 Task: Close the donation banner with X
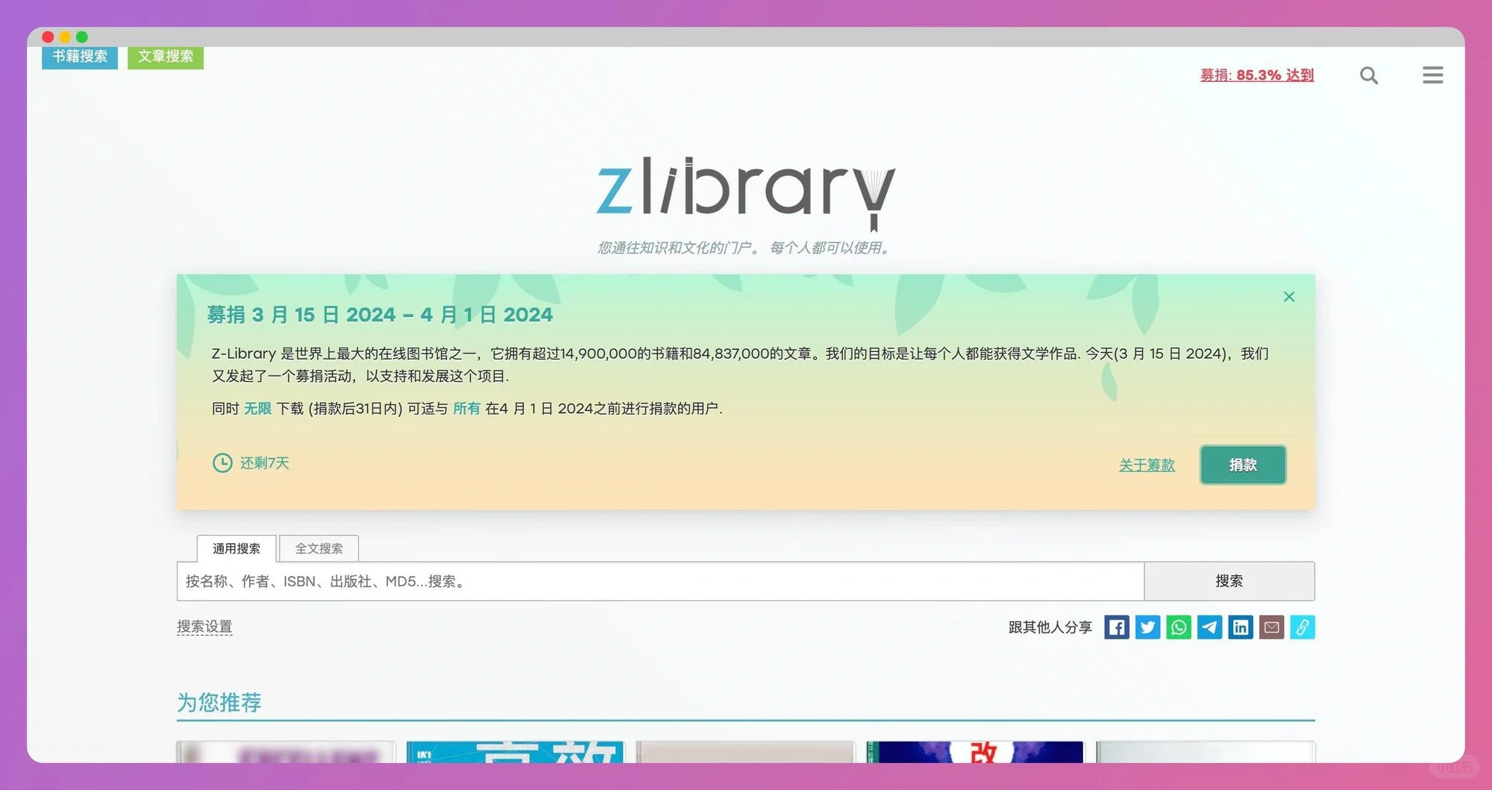pos(1289,297)
